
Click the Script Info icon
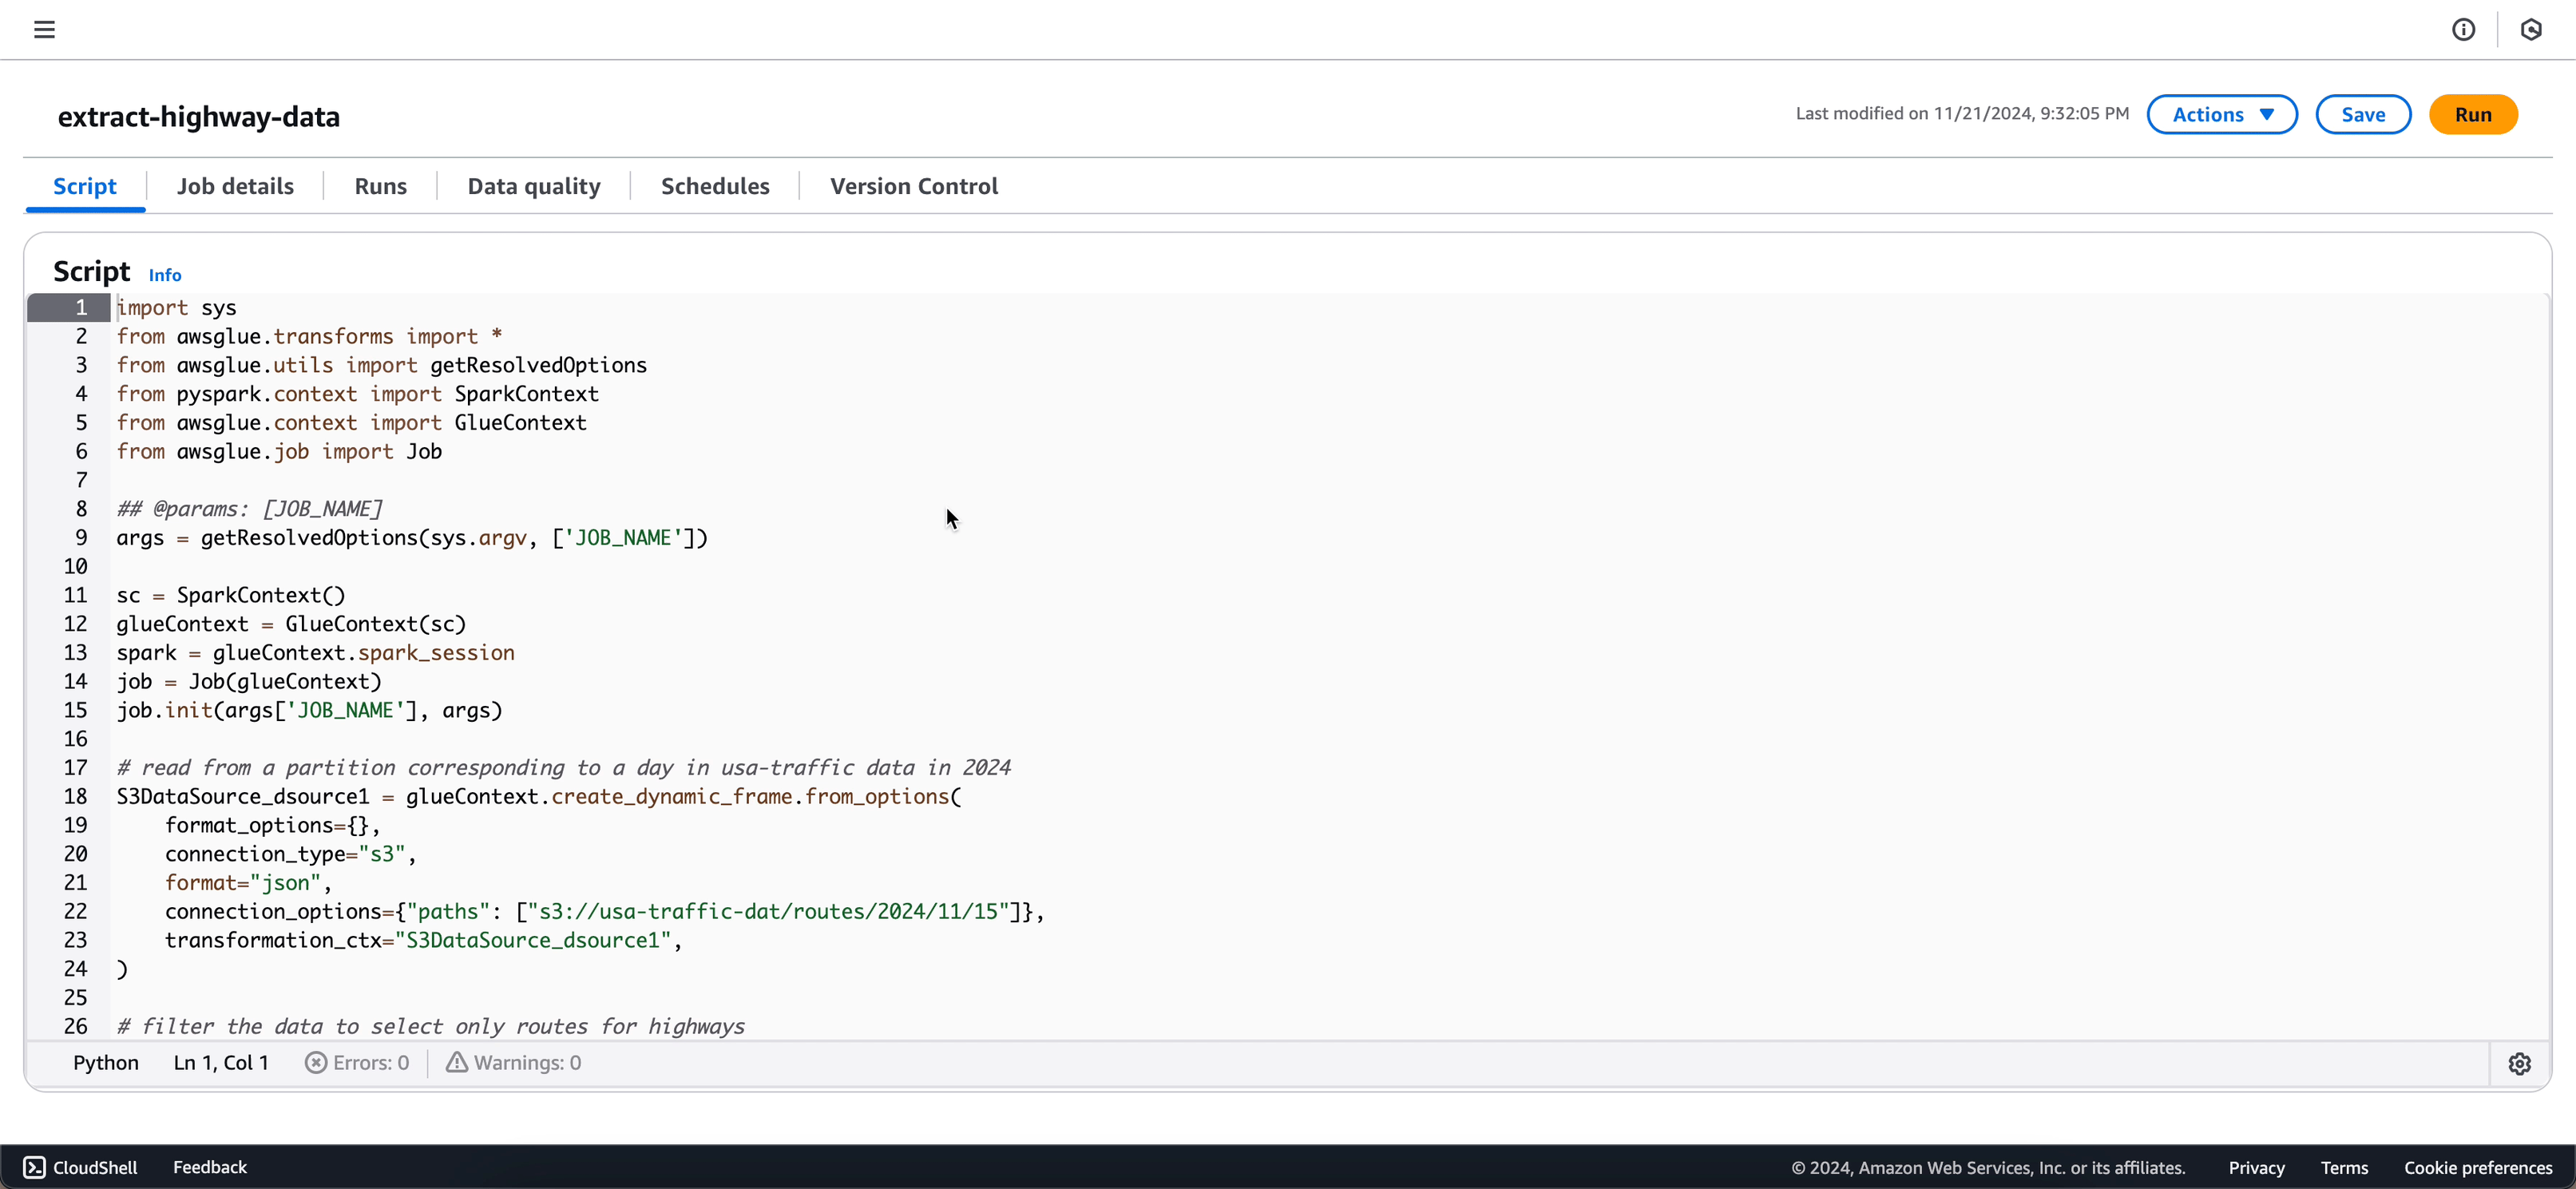(164, 274)
